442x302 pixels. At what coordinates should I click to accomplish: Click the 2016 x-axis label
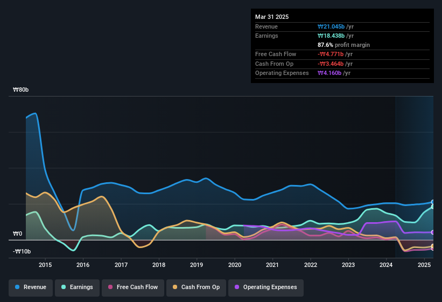point(83,265)
